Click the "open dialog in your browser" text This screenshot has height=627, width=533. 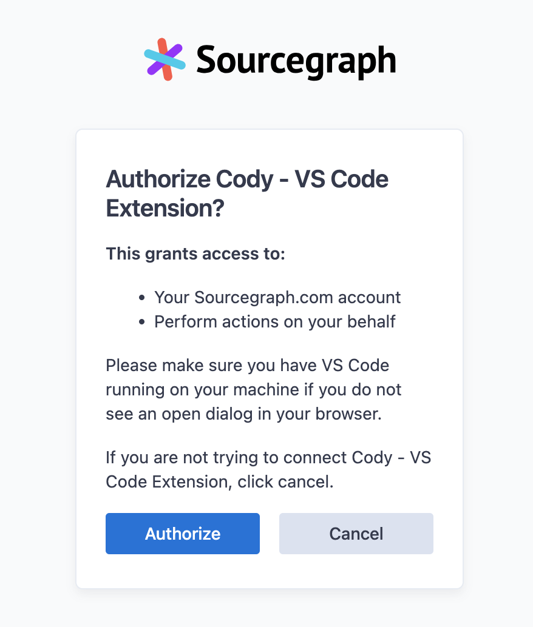click(268, 414)
